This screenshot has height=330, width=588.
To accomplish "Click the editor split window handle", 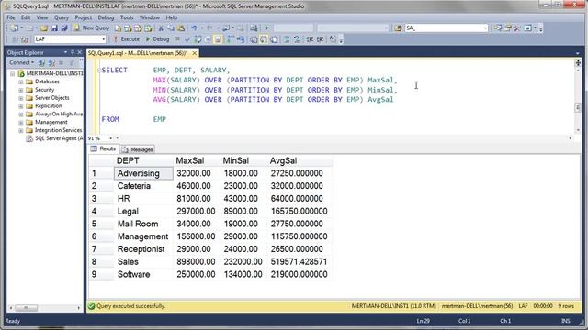I will click(578, 63).
